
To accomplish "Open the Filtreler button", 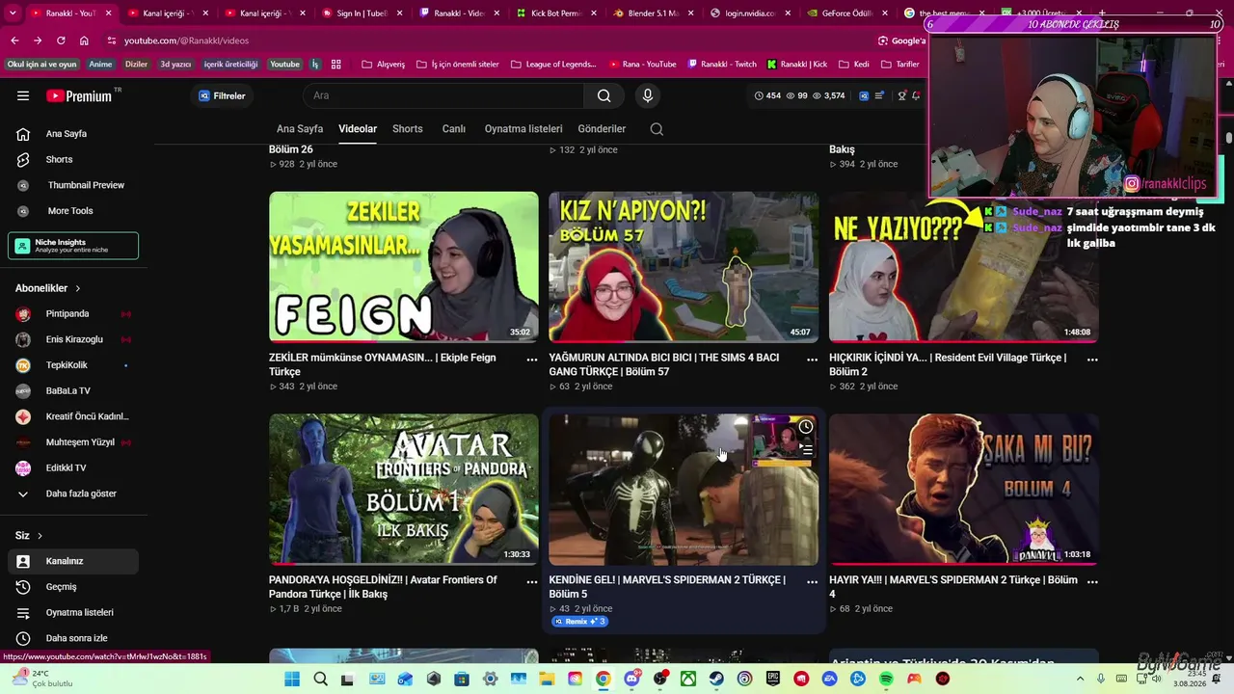I will coord(222,95).
